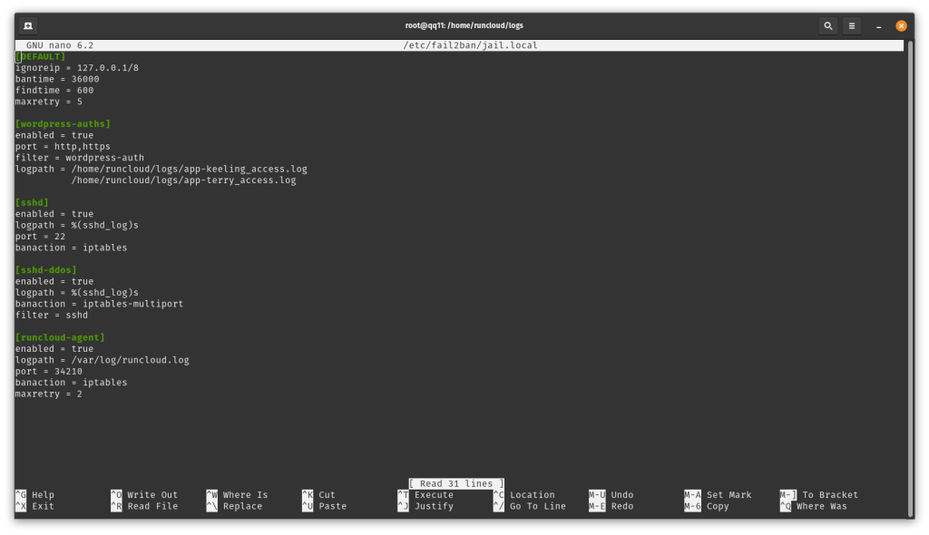The image size is (929, 535).
Task: Click the [DEFAULT] section header
Action: [x=41, y=56]
